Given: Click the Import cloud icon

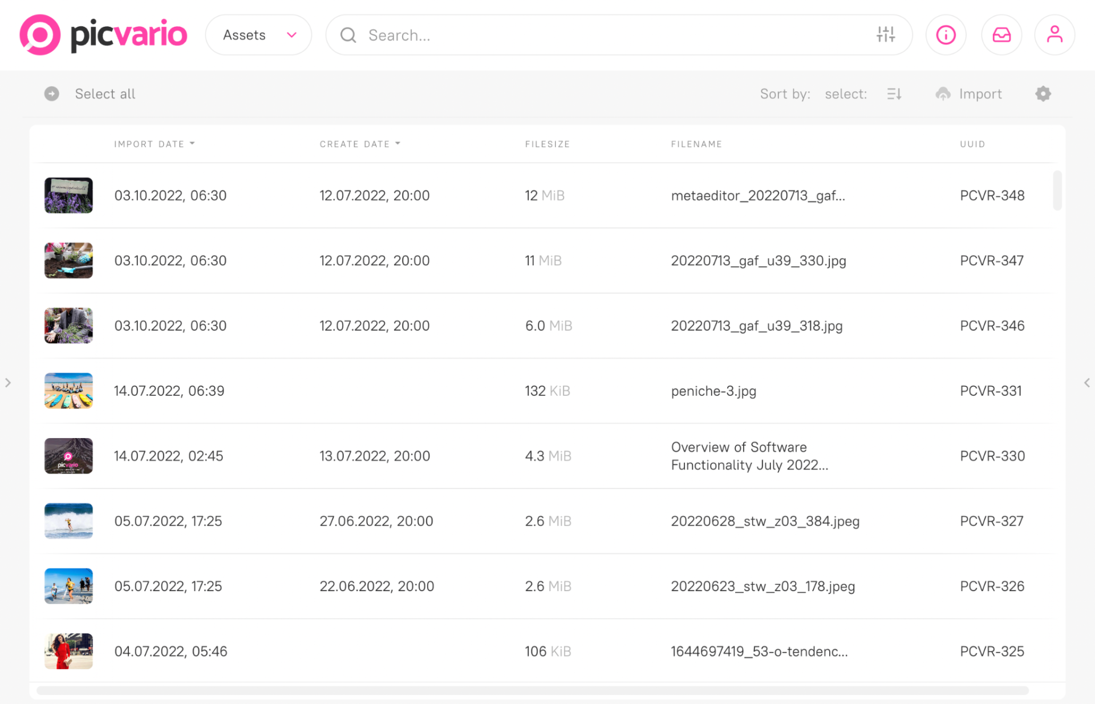Looking at the screenshot, I should [x=943, y=94].
